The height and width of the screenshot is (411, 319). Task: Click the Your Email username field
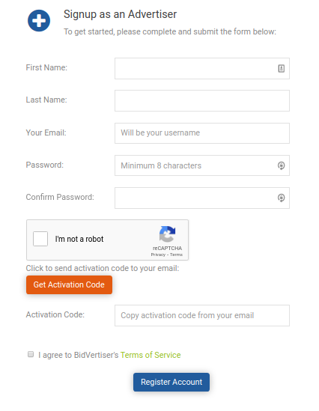[x=202, y=133]
